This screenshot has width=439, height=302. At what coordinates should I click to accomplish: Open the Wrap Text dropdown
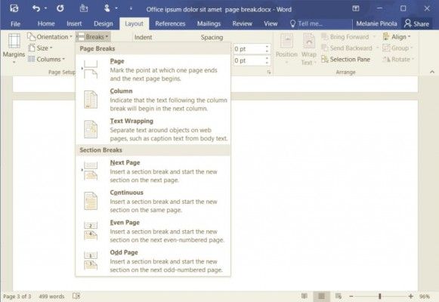pyautogui.click(x=309, y=48)
